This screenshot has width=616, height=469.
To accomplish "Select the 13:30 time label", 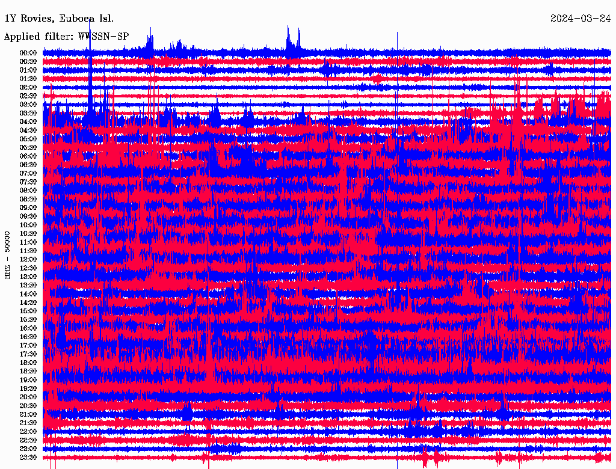I will click(x=28, y=286).
